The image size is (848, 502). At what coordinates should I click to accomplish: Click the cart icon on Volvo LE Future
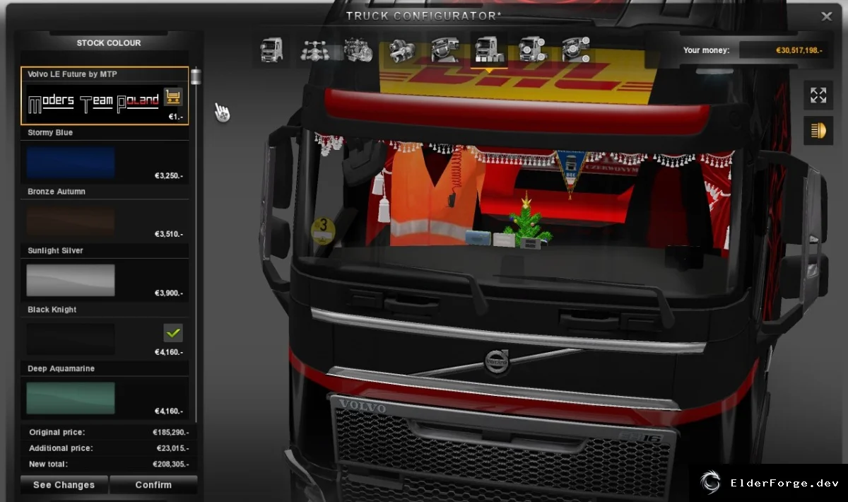[173, 96]
